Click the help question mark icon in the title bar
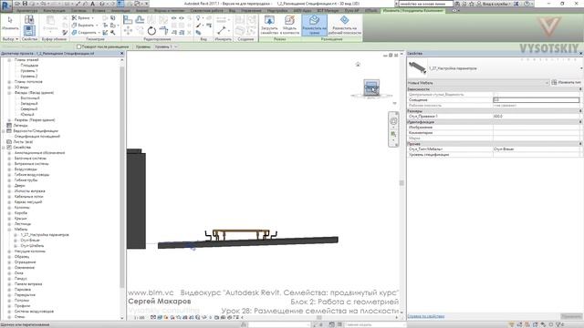The height and width of the screenshot is (328, 584). pos(527,4)
